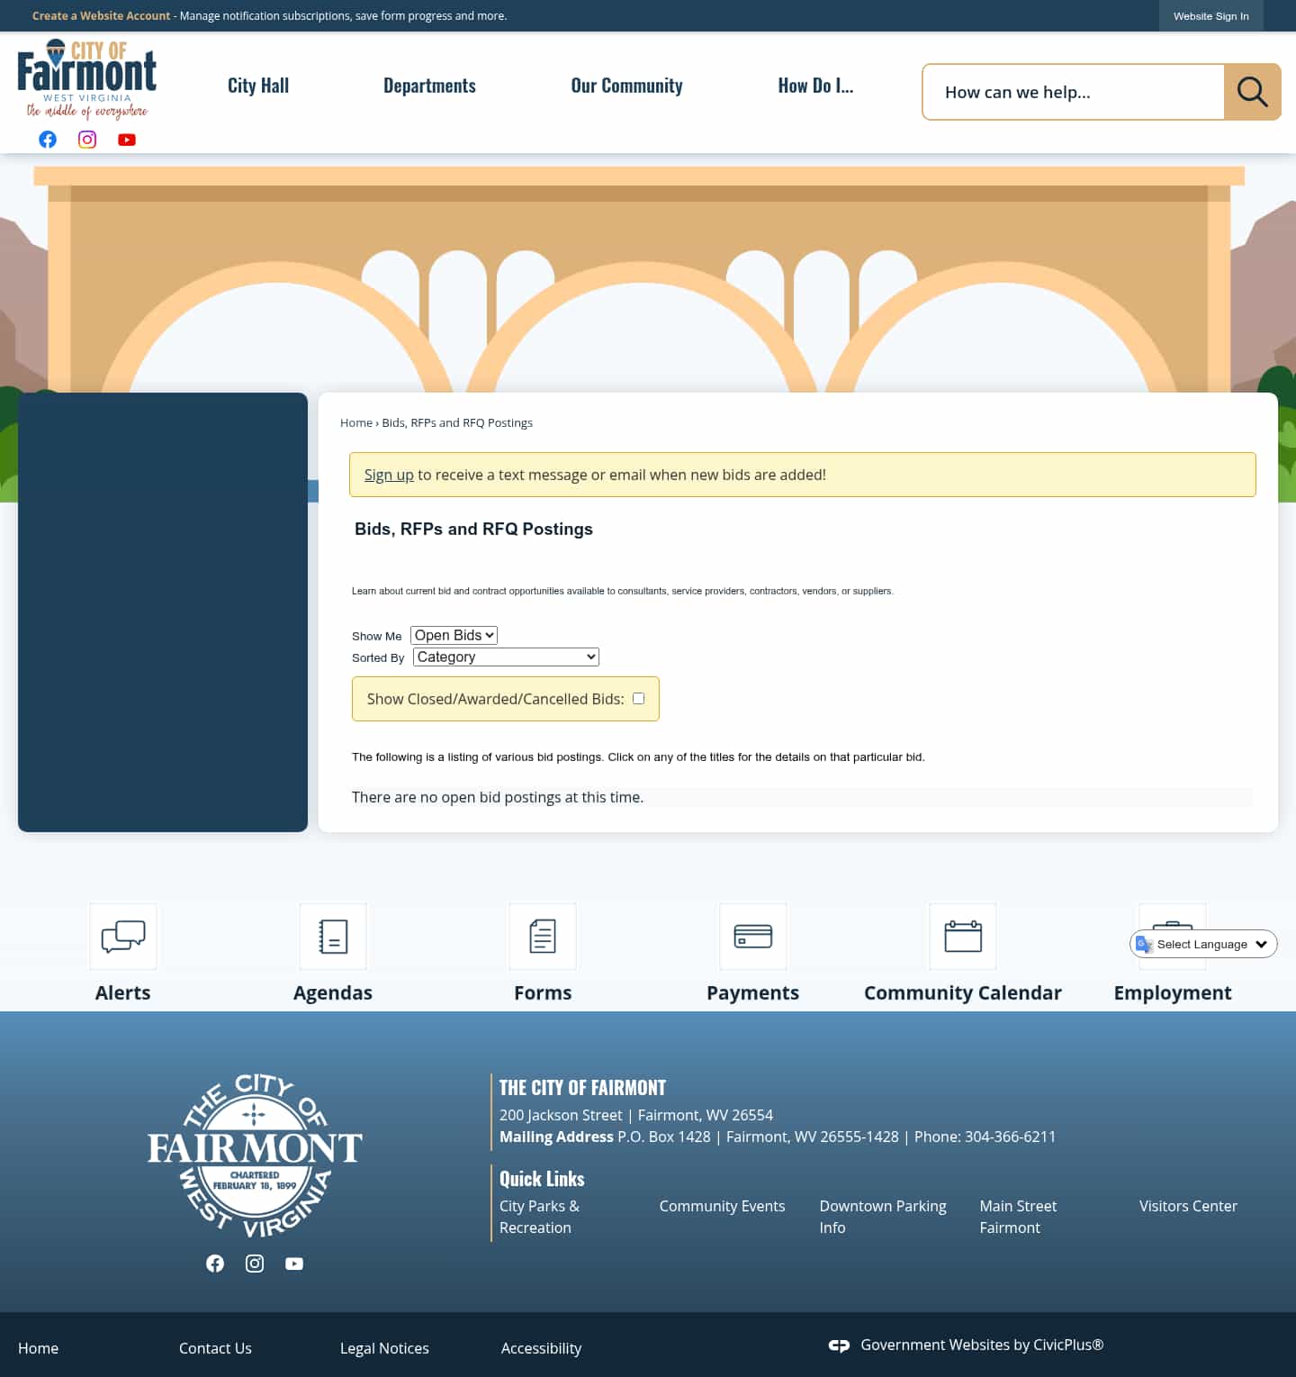Open the Facebook page from header icon
The height and width of the screenshot is (1377, 1296).
point(47,140)
